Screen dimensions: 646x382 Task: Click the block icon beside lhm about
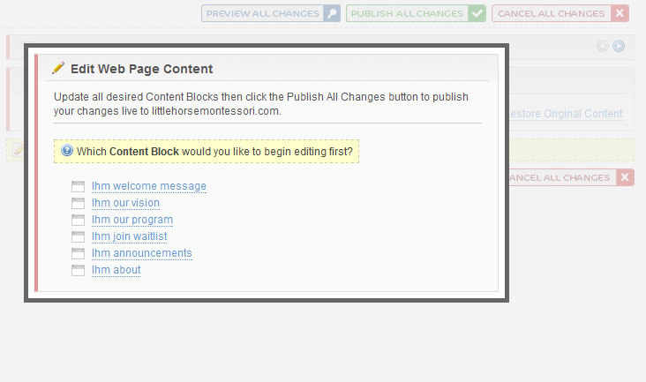point(78,271)
